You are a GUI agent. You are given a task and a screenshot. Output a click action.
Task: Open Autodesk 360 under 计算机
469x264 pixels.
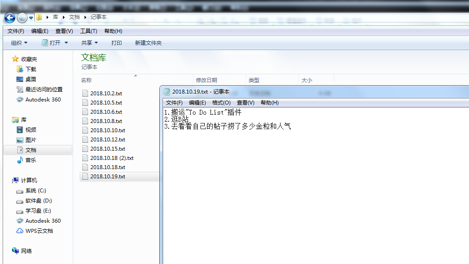(x=43, y=221)
